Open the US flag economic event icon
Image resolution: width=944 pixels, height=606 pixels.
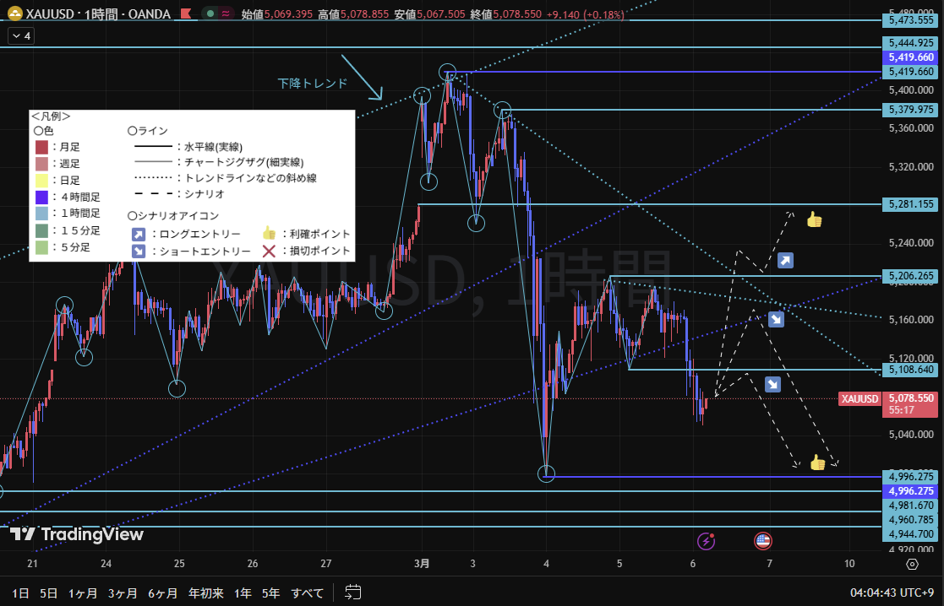(x=763, y=541)
